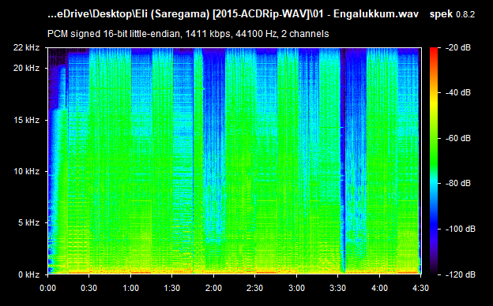This screenshot has width=493, height=306.
Task: Click the spek 0.8.2 version label
Action: click(452, 14)
